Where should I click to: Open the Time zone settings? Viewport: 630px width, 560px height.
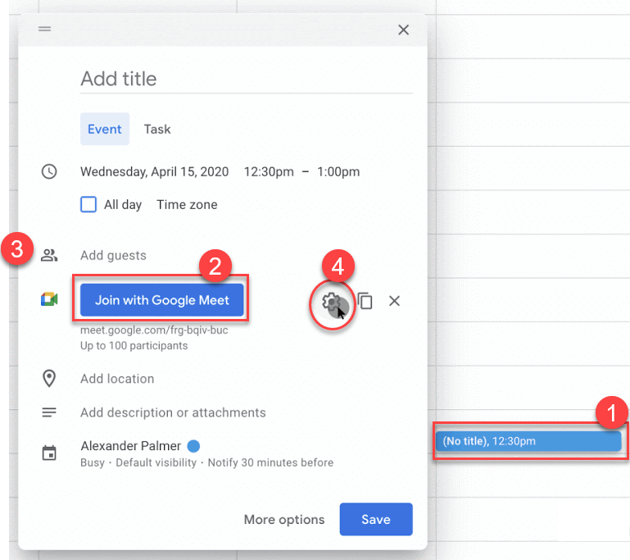tap(187, 205)
